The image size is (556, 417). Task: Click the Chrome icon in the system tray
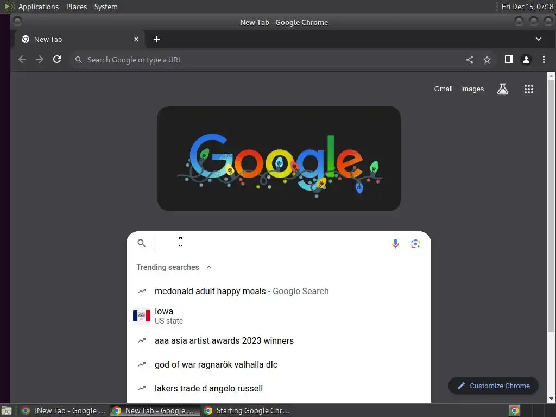[514, 410]
